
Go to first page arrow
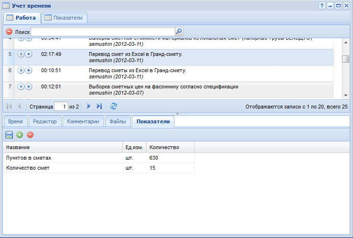(x=9, y=106)
